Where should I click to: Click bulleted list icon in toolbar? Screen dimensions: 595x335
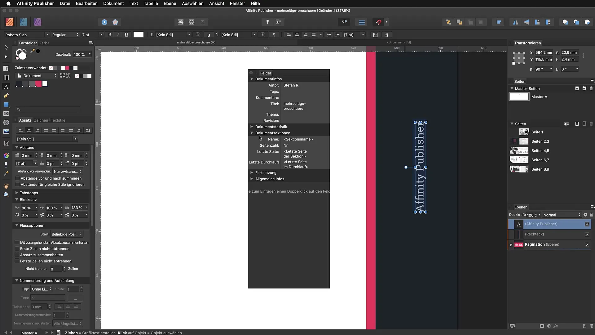pos(329,35)
